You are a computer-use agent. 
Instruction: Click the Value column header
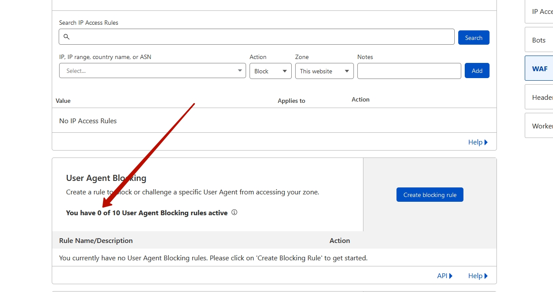tap(63, 101)
